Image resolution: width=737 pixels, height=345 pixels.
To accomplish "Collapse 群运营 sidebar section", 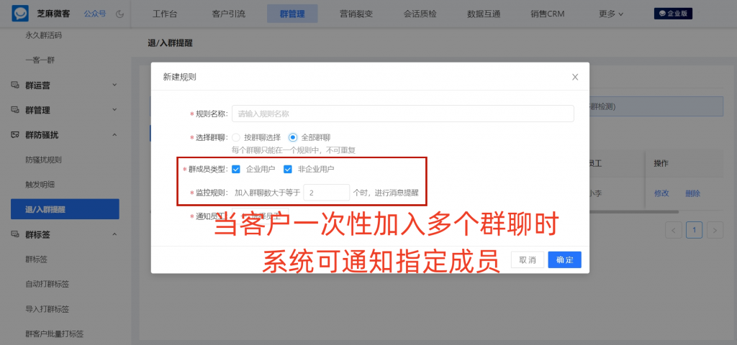I will click(114, 85).
